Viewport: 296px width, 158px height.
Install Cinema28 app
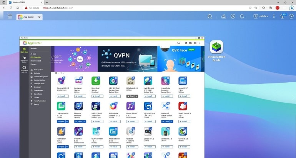click(63, 96)
